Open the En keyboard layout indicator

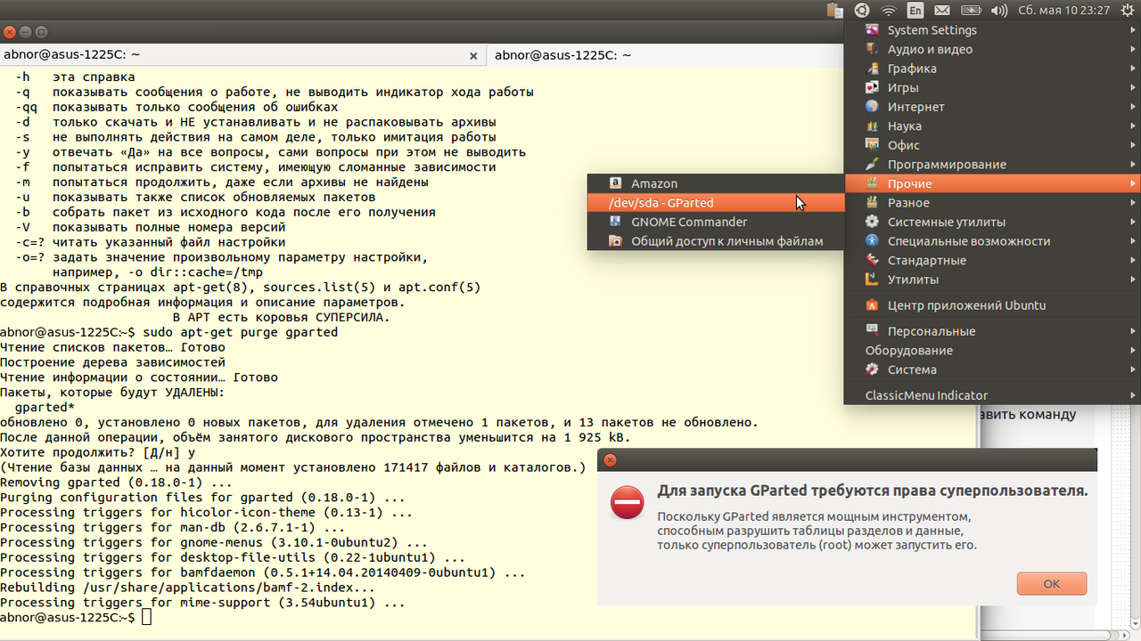(915, 11)
